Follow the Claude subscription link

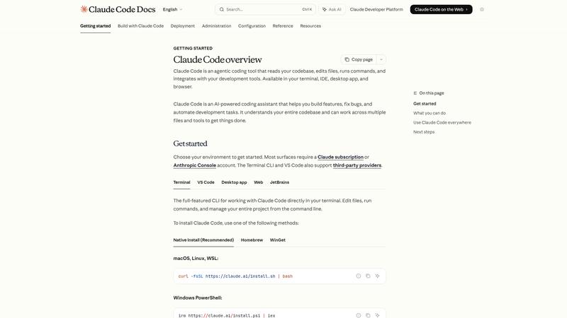[341, 157]
